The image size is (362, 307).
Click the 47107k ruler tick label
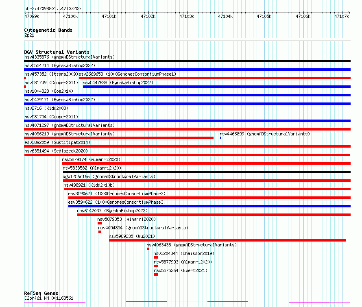point(342,16)
